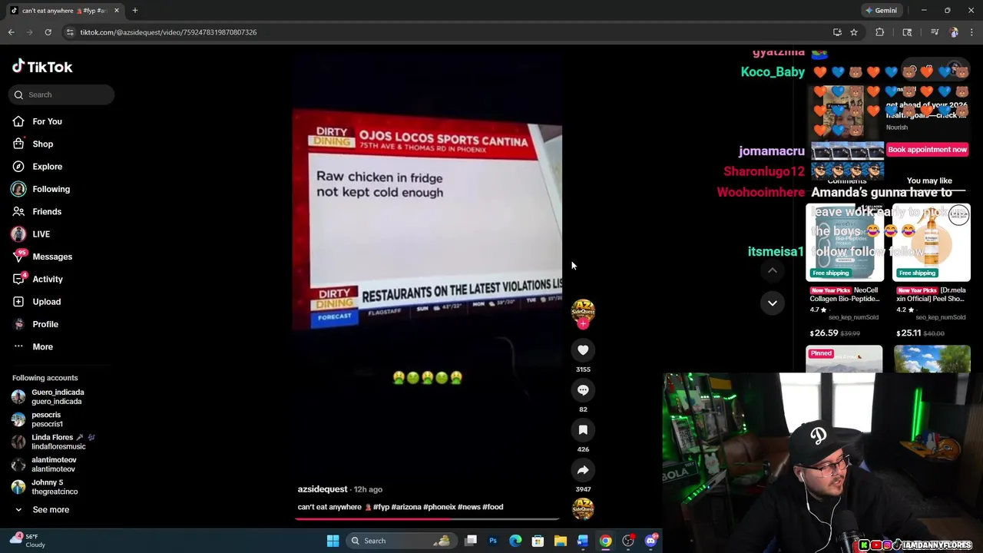983x553 pixels.
Task: Bookmark this page with the star icon
Action: pos(853,32)
